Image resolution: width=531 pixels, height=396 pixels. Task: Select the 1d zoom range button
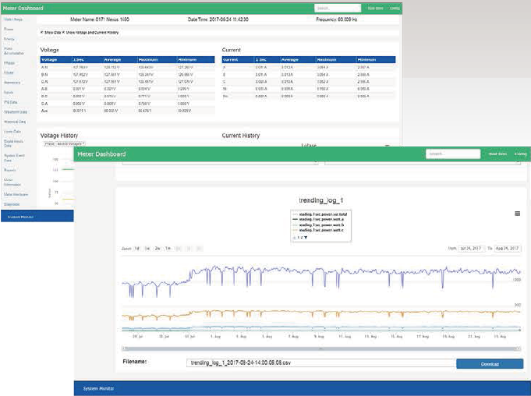tap(136, 249)
